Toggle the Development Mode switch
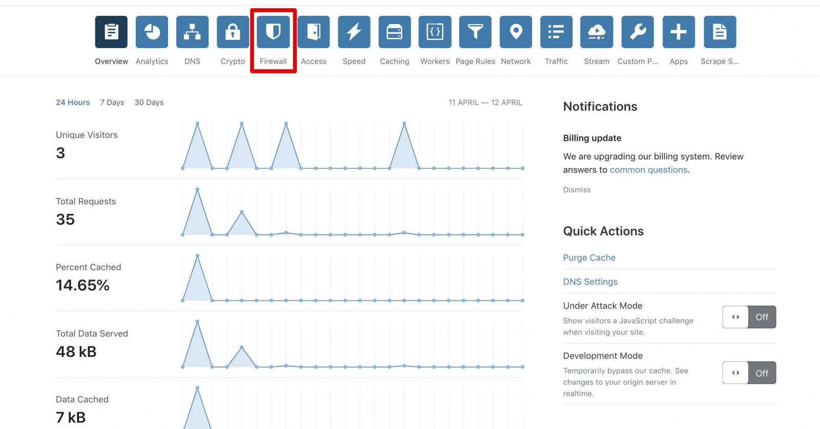 pos(749,373)
